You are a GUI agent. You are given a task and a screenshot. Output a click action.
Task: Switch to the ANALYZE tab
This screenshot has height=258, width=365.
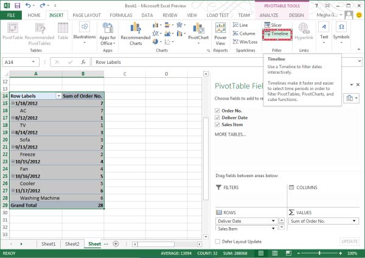269,15
